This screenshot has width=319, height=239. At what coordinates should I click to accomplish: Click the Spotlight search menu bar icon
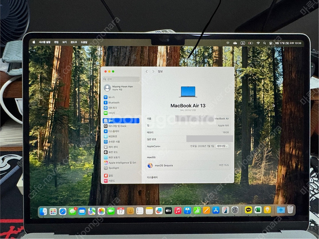264,43
